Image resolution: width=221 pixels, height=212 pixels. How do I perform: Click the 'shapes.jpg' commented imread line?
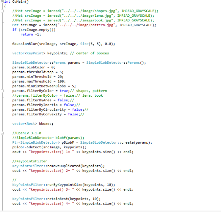pos(85,11)
